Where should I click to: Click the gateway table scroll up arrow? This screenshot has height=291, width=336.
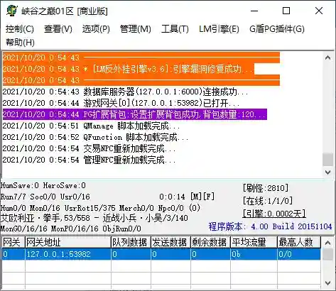(328, 243)
